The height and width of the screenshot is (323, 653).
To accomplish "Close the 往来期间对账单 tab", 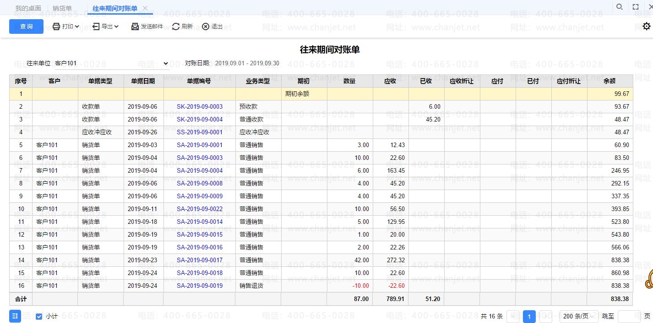I will pyautogui.click(x=145, y=8).
